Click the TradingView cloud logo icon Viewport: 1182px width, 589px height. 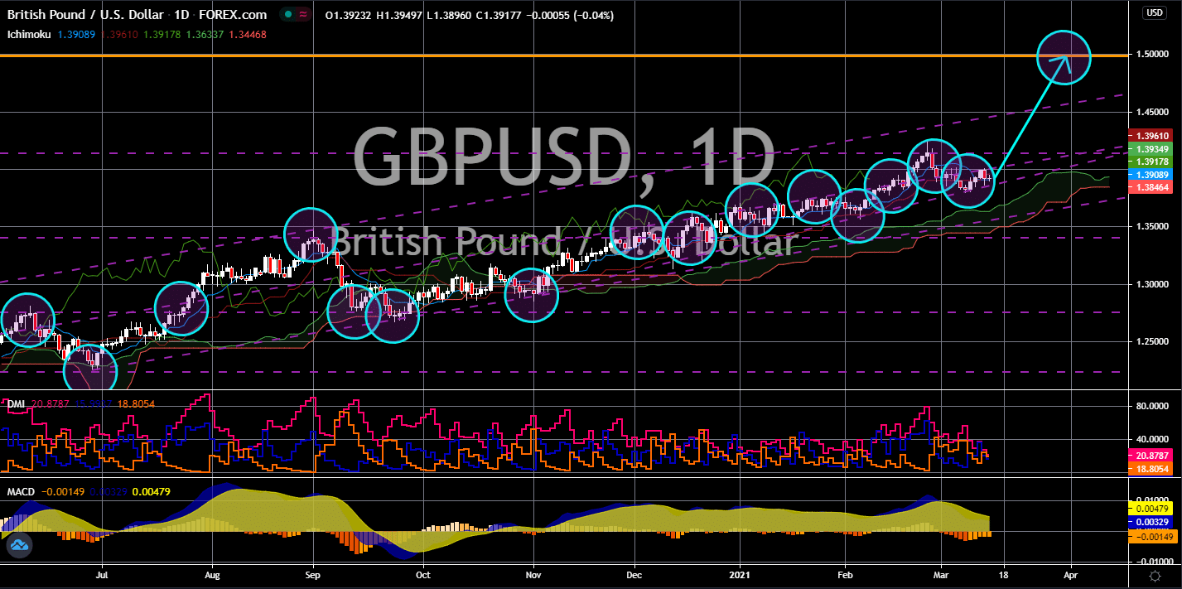pos(20,544)
